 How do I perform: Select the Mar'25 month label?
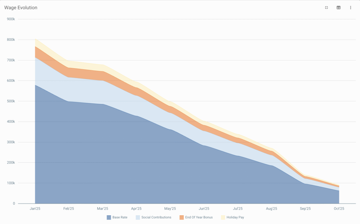[x=102, y=209]
